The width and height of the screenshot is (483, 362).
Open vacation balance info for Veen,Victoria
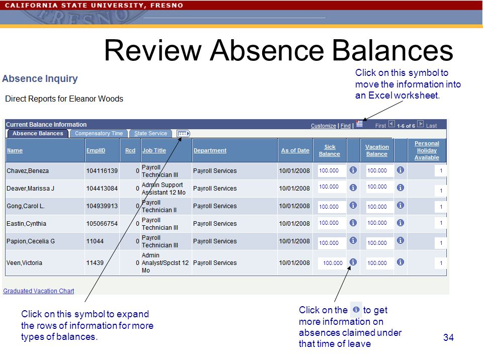coord(400,262)
